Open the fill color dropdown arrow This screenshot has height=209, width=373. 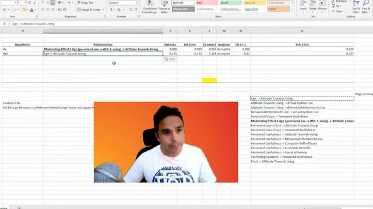pos(28,10)
